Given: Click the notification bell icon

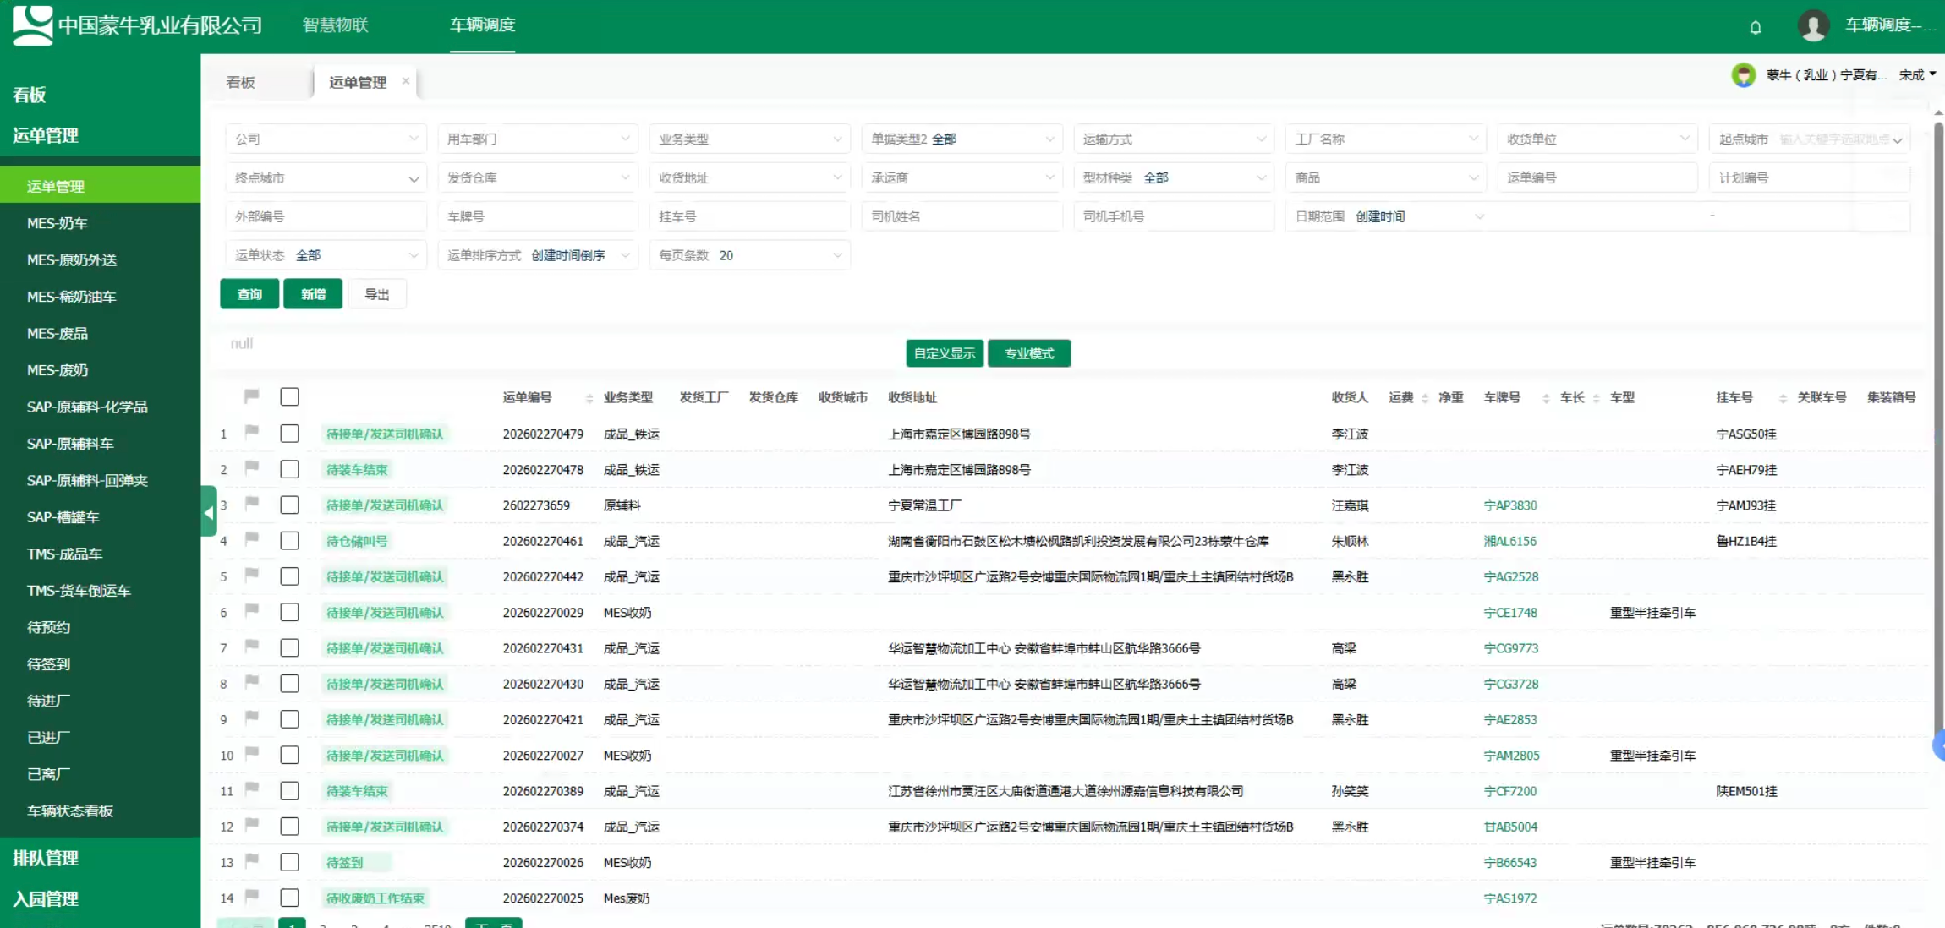Looking at the screenshot, I should pyautogui.click(x=1756, y=27).
